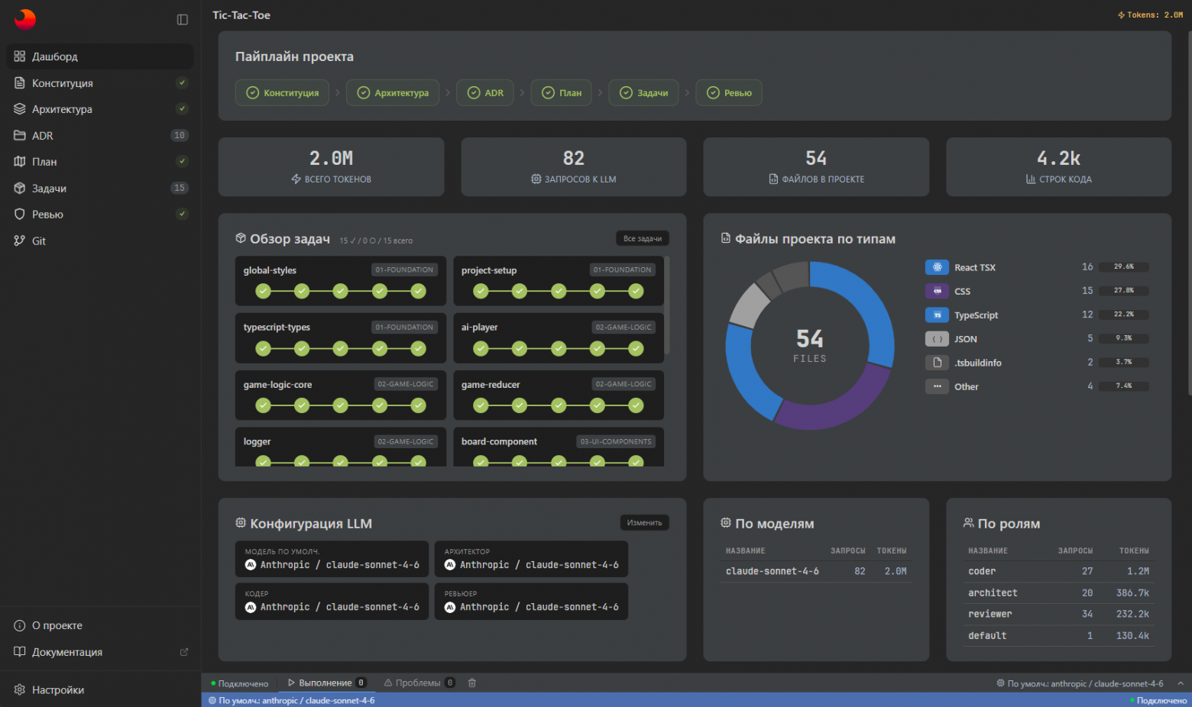1192x707 pixels.
Task: Open the external link icon beside Документация
Action: (x=183, y=652)
